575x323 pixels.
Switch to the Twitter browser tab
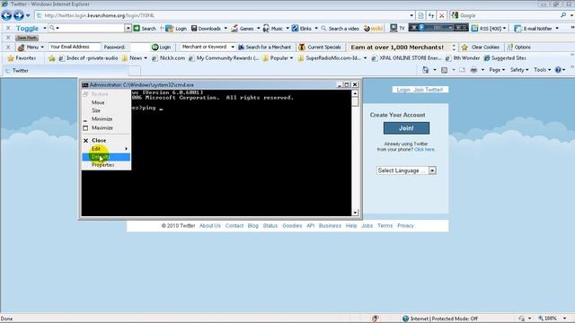[x=65, y=71]
